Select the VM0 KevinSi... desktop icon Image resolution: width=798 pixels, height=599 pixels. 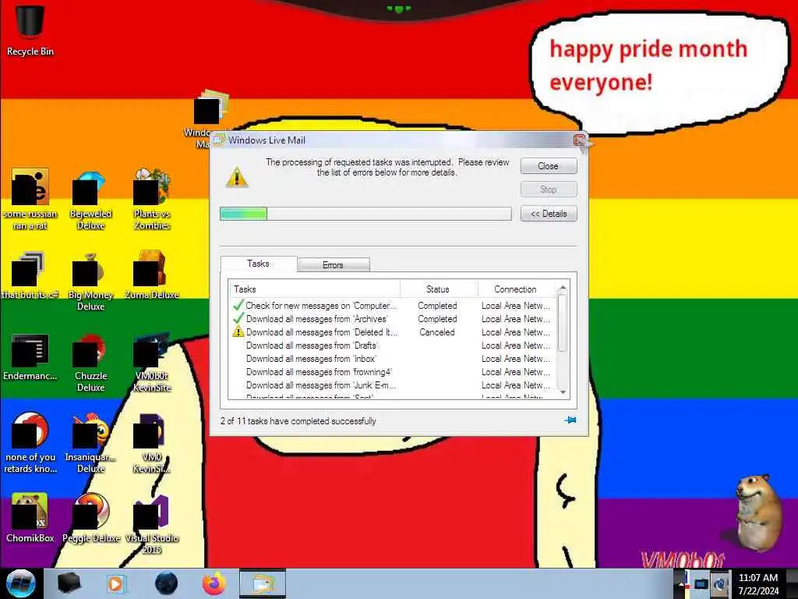(152, 443)
